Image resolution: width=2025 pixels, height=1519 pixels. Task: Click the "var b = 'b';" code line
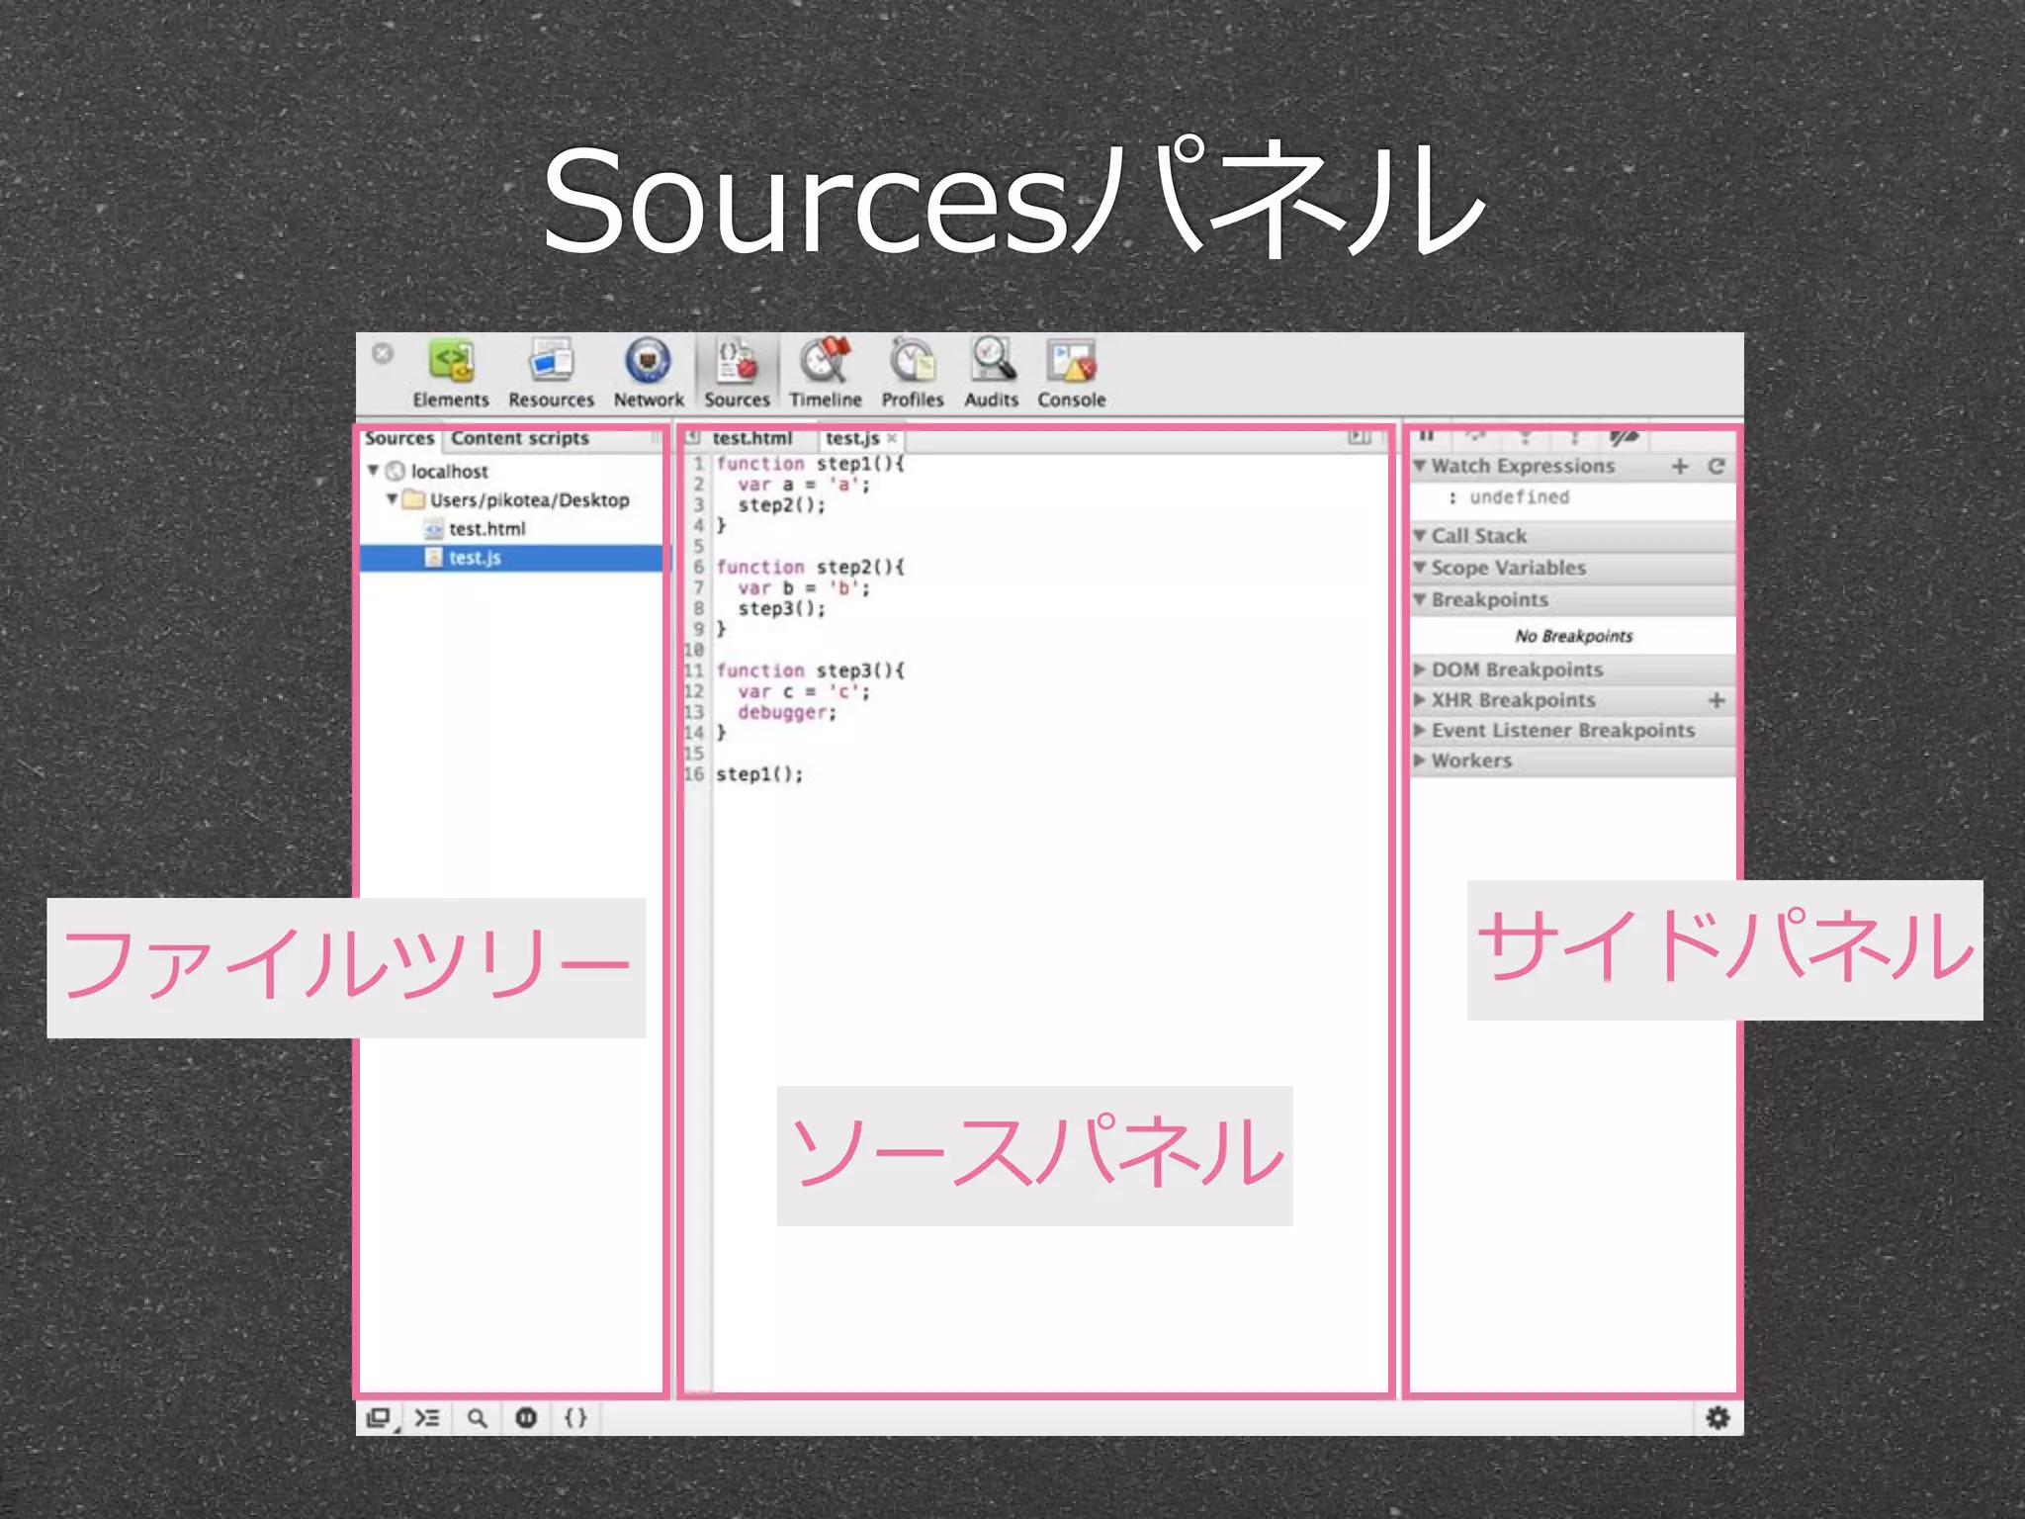tap(804, 588)
